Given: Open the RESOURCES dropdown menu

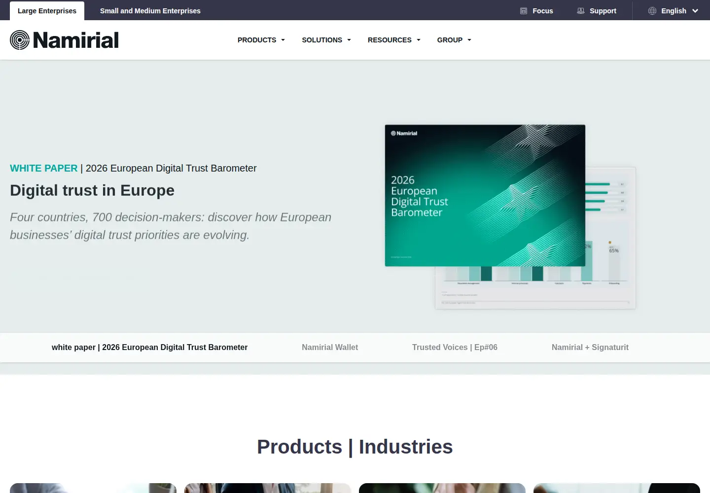Looking at the screenshot, I should point(394,40).
